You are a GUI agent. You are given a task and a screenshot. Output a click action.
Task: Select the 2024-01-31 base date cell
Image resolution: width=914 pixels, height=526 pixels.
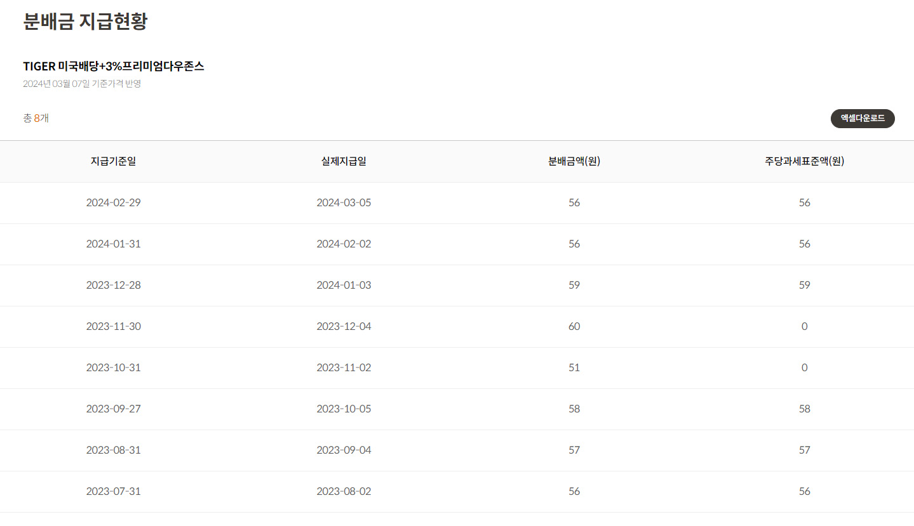113,244
